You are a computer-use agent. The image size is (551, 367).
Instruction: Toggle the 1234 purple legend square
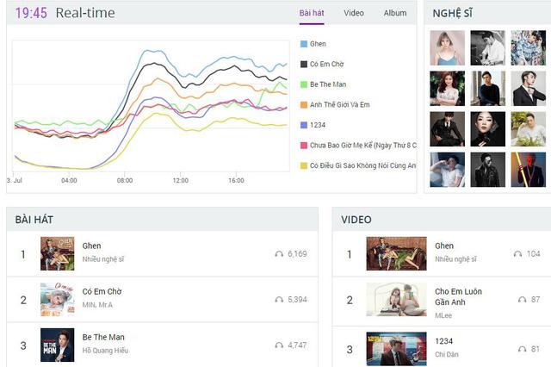(x=303, y=125)
